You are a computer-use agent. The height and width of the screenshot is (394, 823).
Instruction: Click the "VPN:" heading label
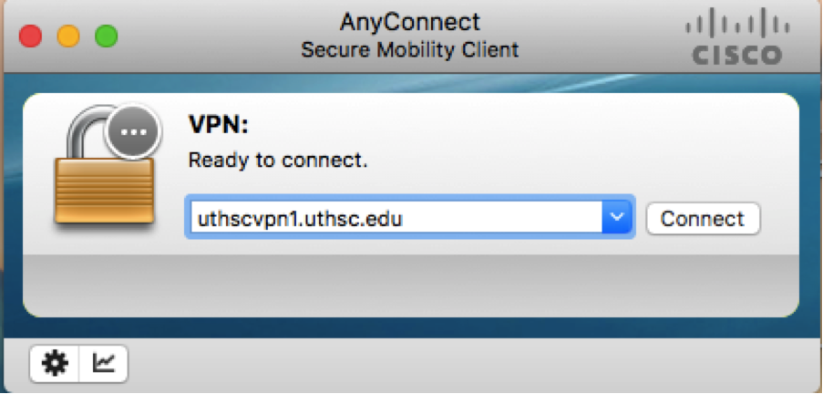pyautogui.click(x=212, y=124)
